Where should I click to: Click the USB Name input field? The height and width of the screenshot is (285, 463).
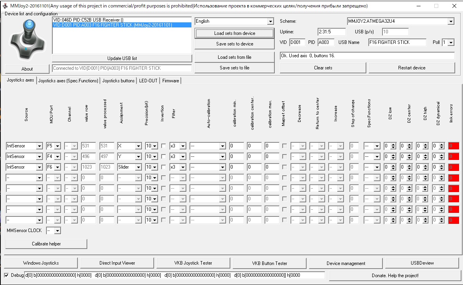coord(397,42)
